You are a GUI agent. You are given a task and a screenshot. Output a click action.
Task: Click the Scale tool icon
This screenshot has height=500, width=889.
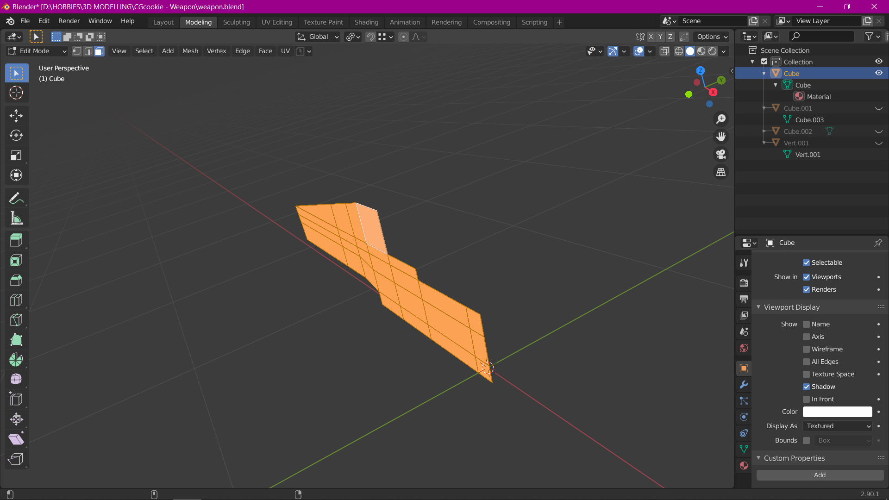click(16, 155)
